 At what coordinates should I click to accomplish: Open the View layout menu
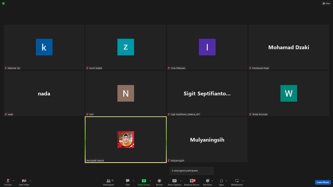[x=326, y=4]
